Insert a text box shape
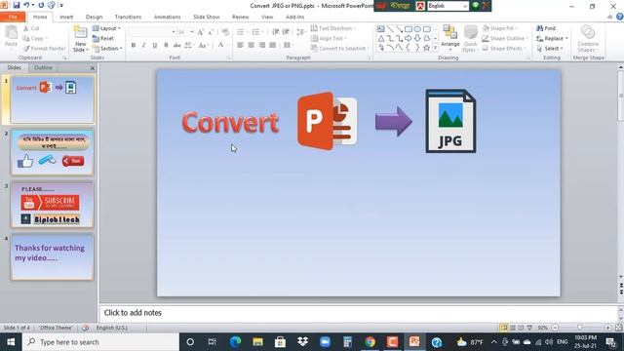 381,29
